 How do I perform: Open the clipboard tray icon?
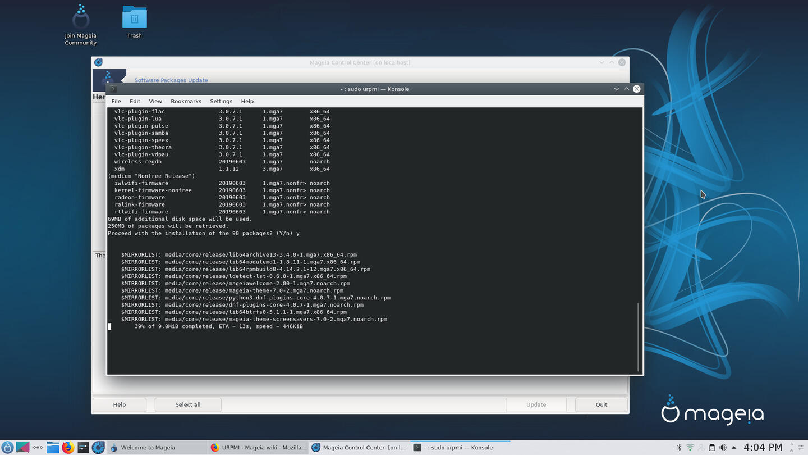(712, 448)
